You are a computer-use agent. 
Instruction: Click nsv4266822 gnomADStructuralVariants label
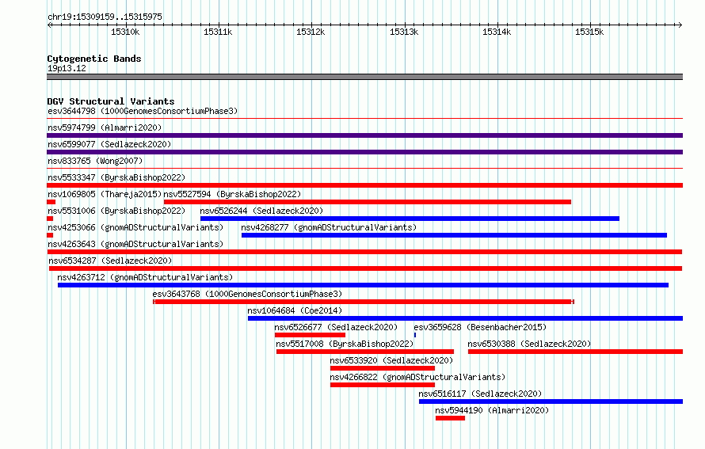tap(417, 377)
